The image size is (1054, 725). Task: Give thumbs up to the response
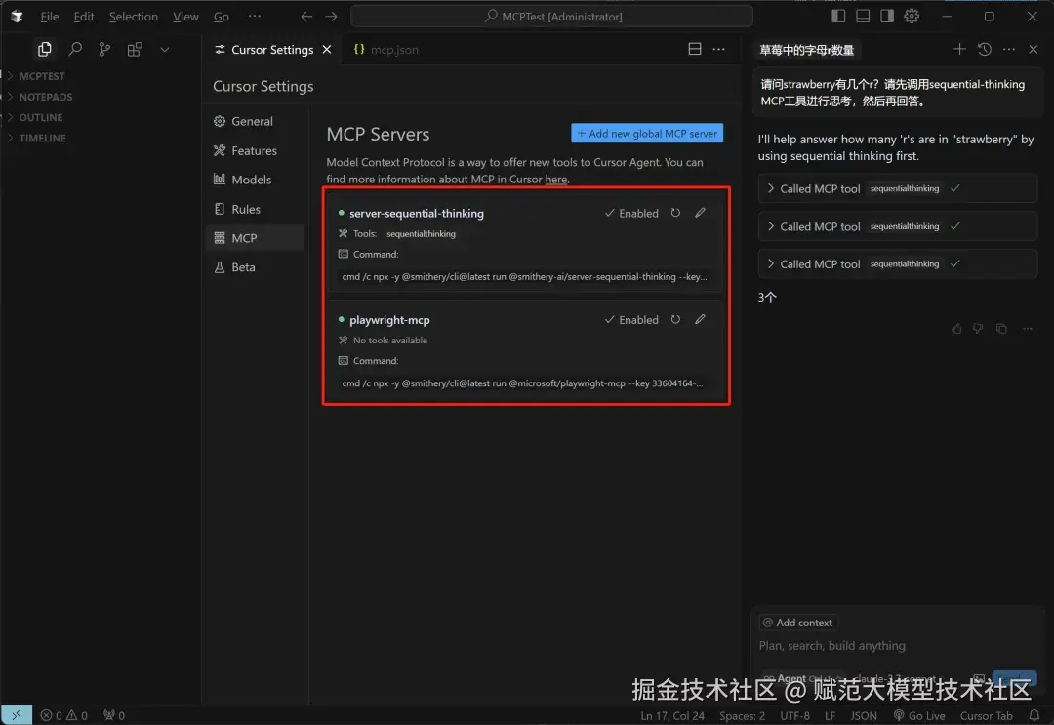coord(956,329)
